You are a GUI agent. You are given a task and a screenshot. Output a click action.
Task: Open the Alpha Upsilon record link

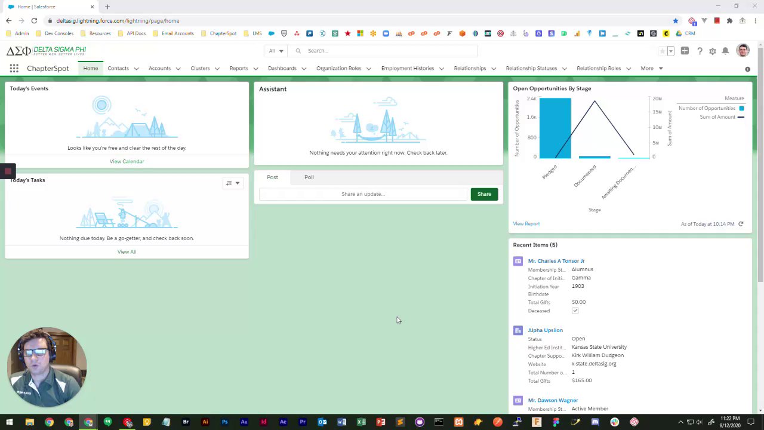[x=546, y=330]
